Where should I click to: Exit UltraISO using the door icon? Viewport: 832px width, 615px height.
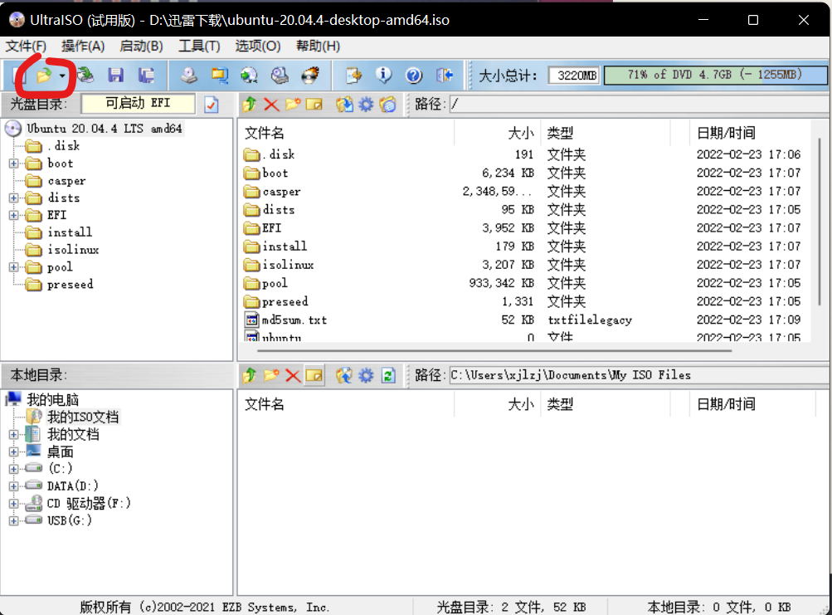pyautogui.click(x=445, y=76)
